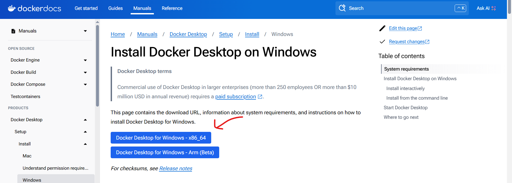Click the sidebar scrollbar up arrow

[97, 22]
